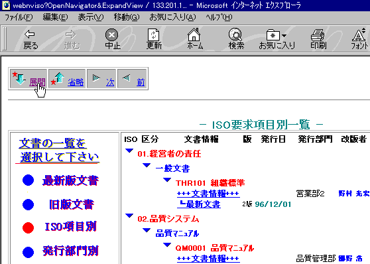Open the └最新文書 link under THR101
Viewport: 370px width, 264px height.
(199, 204)
